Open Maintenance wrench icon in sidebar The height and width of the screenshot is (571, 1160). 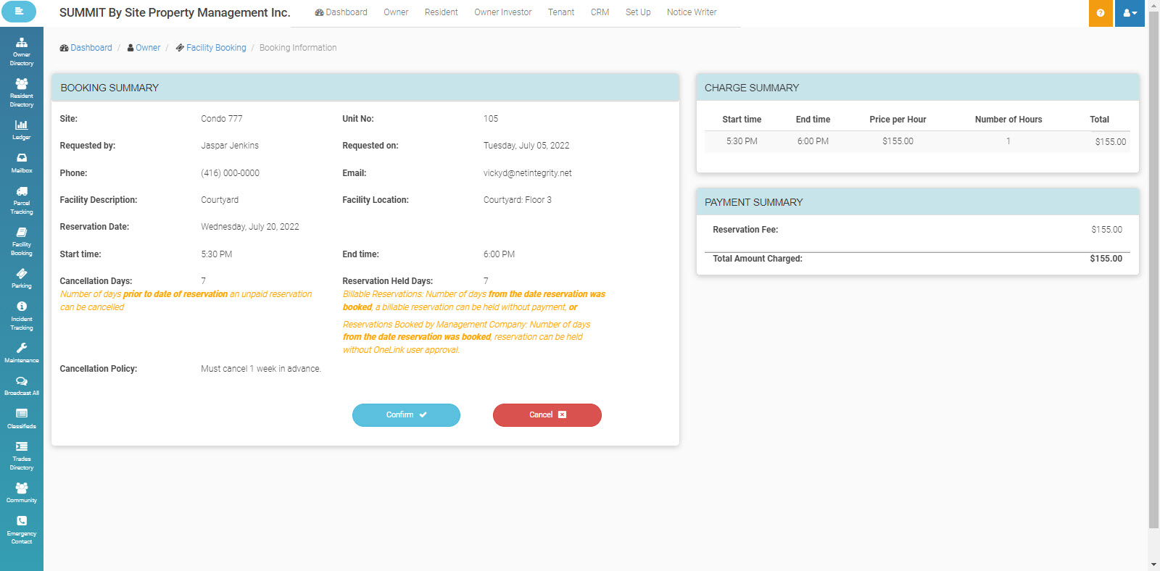click(22, 353)
